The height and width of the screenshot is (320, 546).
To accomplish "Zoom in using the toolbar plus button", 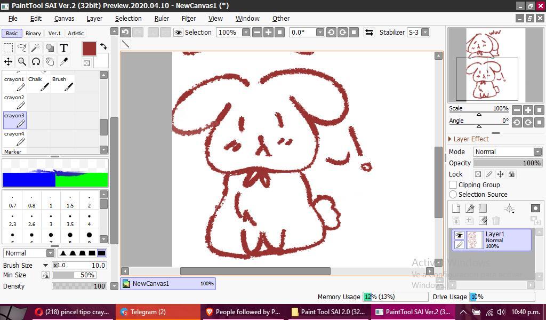I will click(269, 33).
